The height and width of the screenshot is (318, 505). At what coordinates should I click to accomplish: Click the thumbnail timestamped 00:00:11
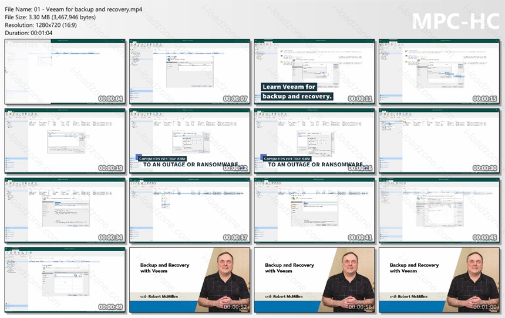point(314,71)
